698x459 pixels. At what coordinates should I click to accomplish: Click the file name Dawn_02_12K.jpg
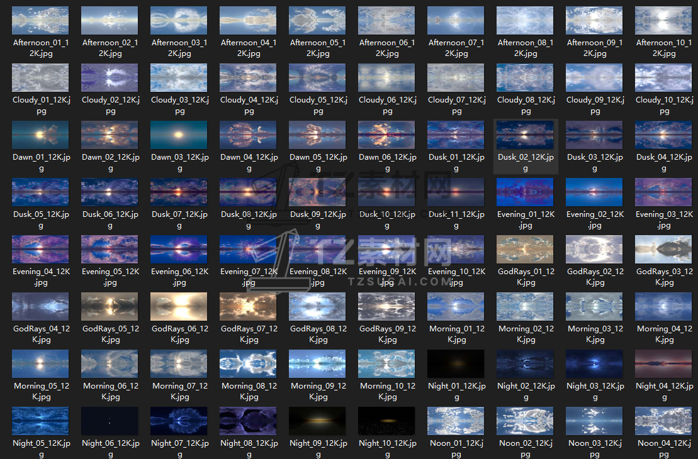point(110,163)
